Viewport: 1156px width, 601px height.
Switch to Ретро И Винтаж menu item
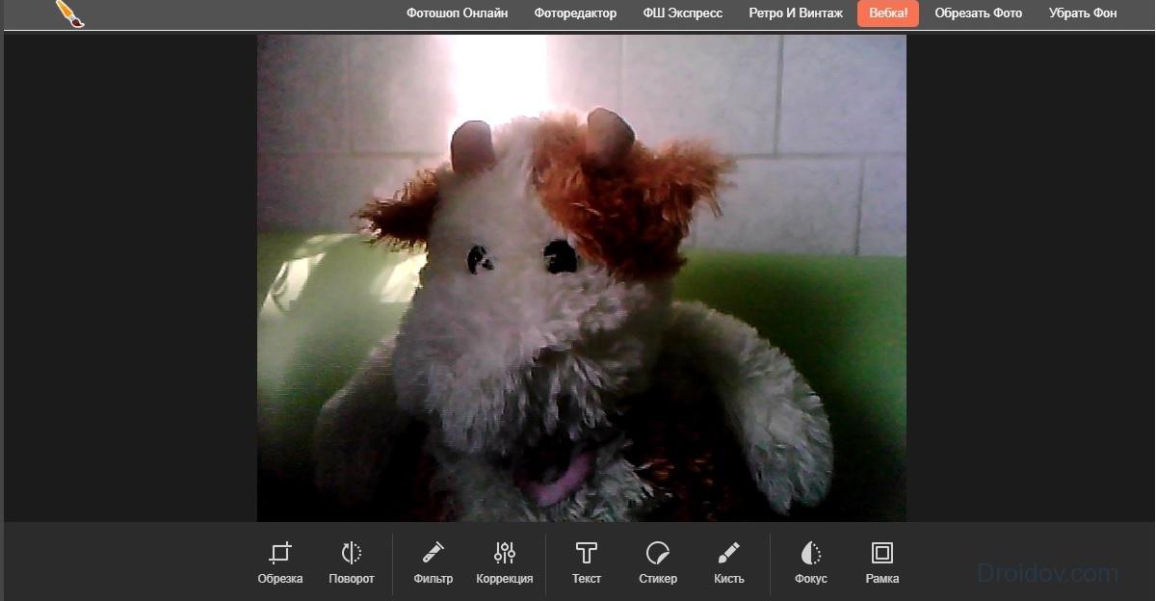coord(796,13)
